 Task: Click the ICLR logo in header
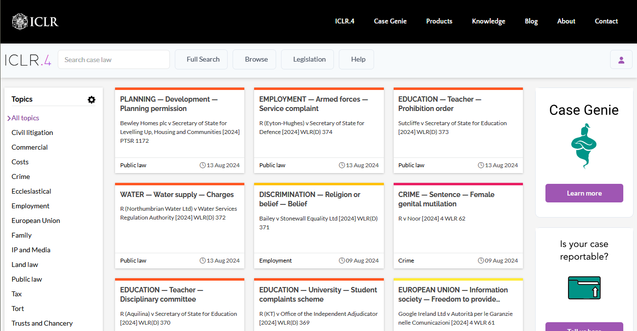click(35, 22)
